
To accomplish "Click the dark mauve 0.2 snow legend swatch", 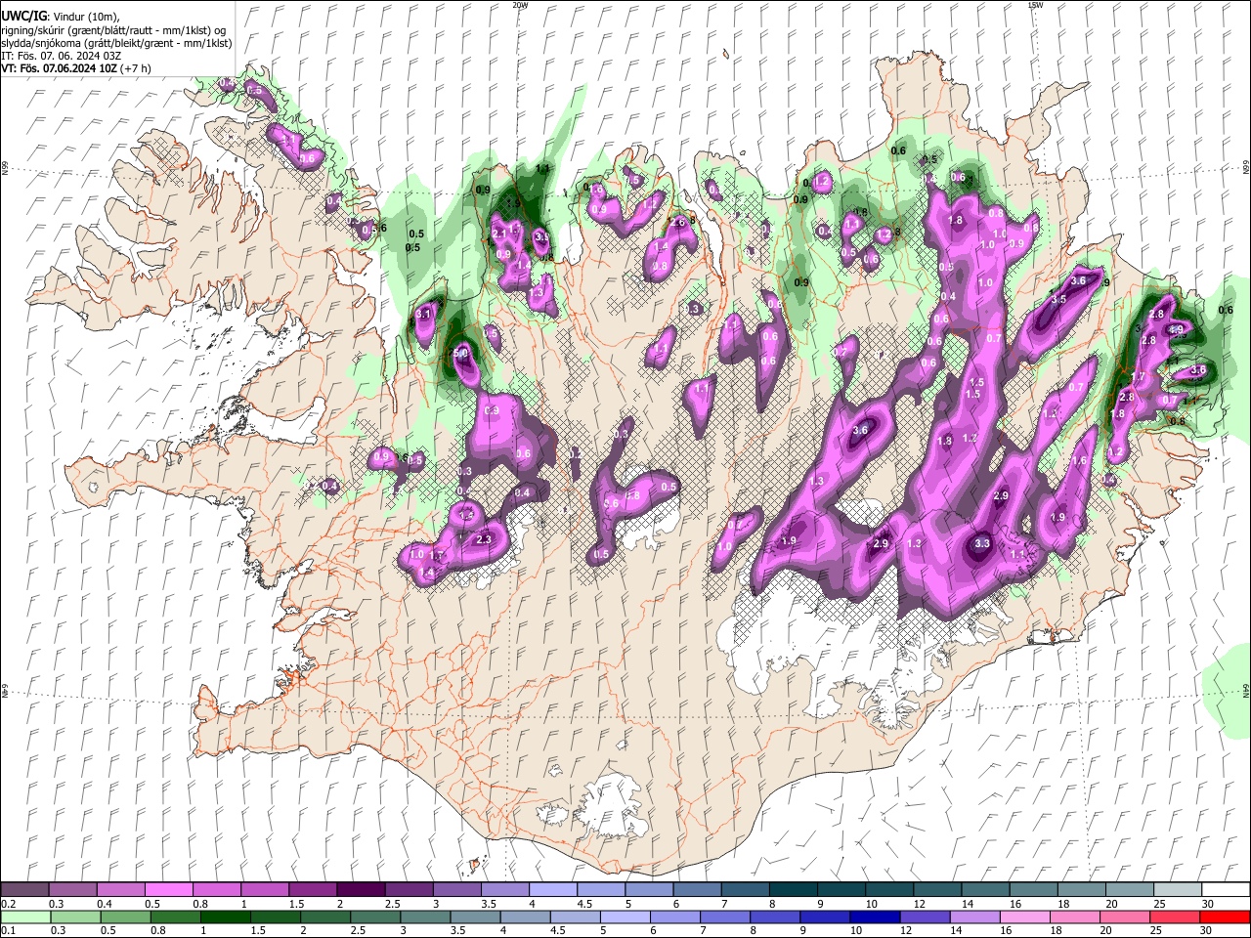I will [x=24, y=890].
